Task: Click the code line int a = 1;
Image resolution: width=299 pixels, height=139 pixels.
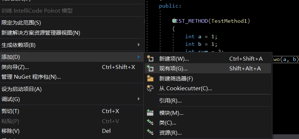Action: click(x=201, y=36)
